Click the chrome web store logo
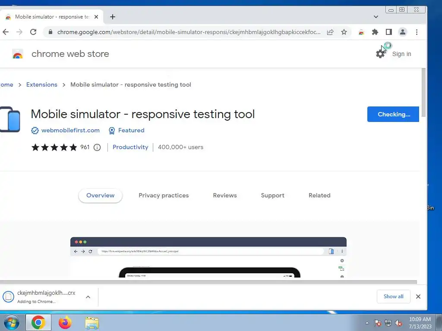 point(17,54)
